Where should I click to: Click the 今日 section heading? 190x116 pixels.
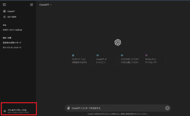4,25
